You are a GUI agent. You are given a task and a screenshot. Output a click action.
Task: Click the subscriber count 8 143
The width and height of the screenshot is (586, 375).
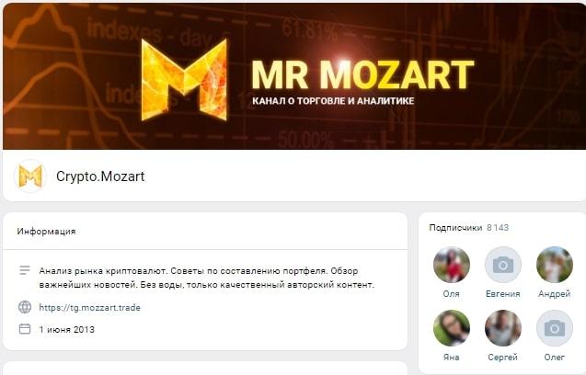point(498,227)
